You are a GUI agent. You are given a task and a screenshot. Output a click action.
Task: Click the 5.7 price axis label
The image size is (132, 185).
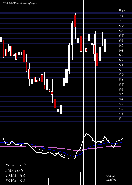point(121,85)
